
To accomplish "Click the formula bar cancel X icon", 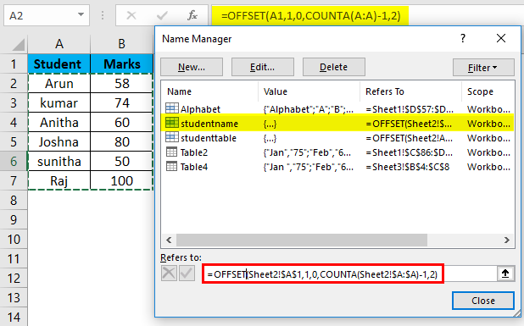I will 131,15.
